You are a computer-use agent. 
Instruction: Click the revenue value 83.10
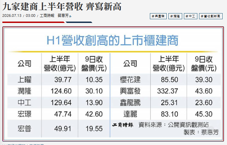click(169, 114)
